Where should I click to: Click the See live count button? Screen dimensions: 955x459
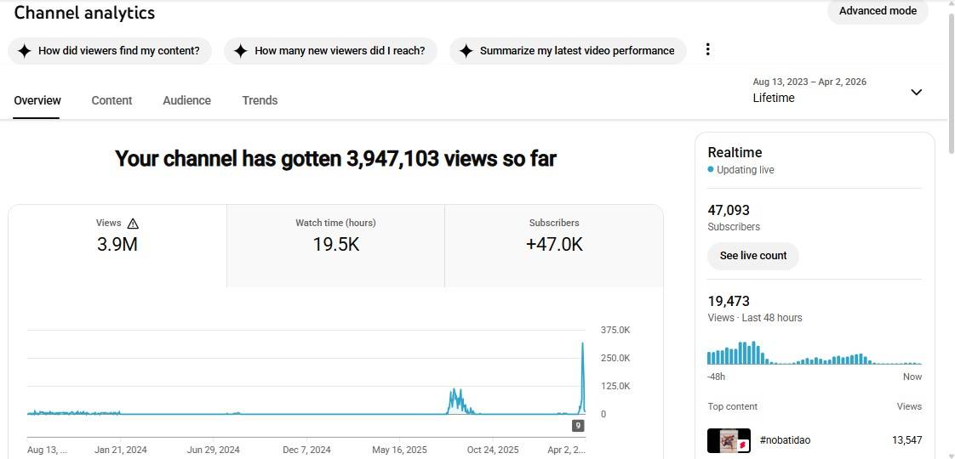(x=752, y=256)
